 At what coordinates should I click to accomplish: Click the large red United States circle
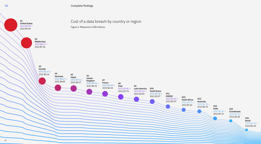pyautogui.click(x=11, y=25)
